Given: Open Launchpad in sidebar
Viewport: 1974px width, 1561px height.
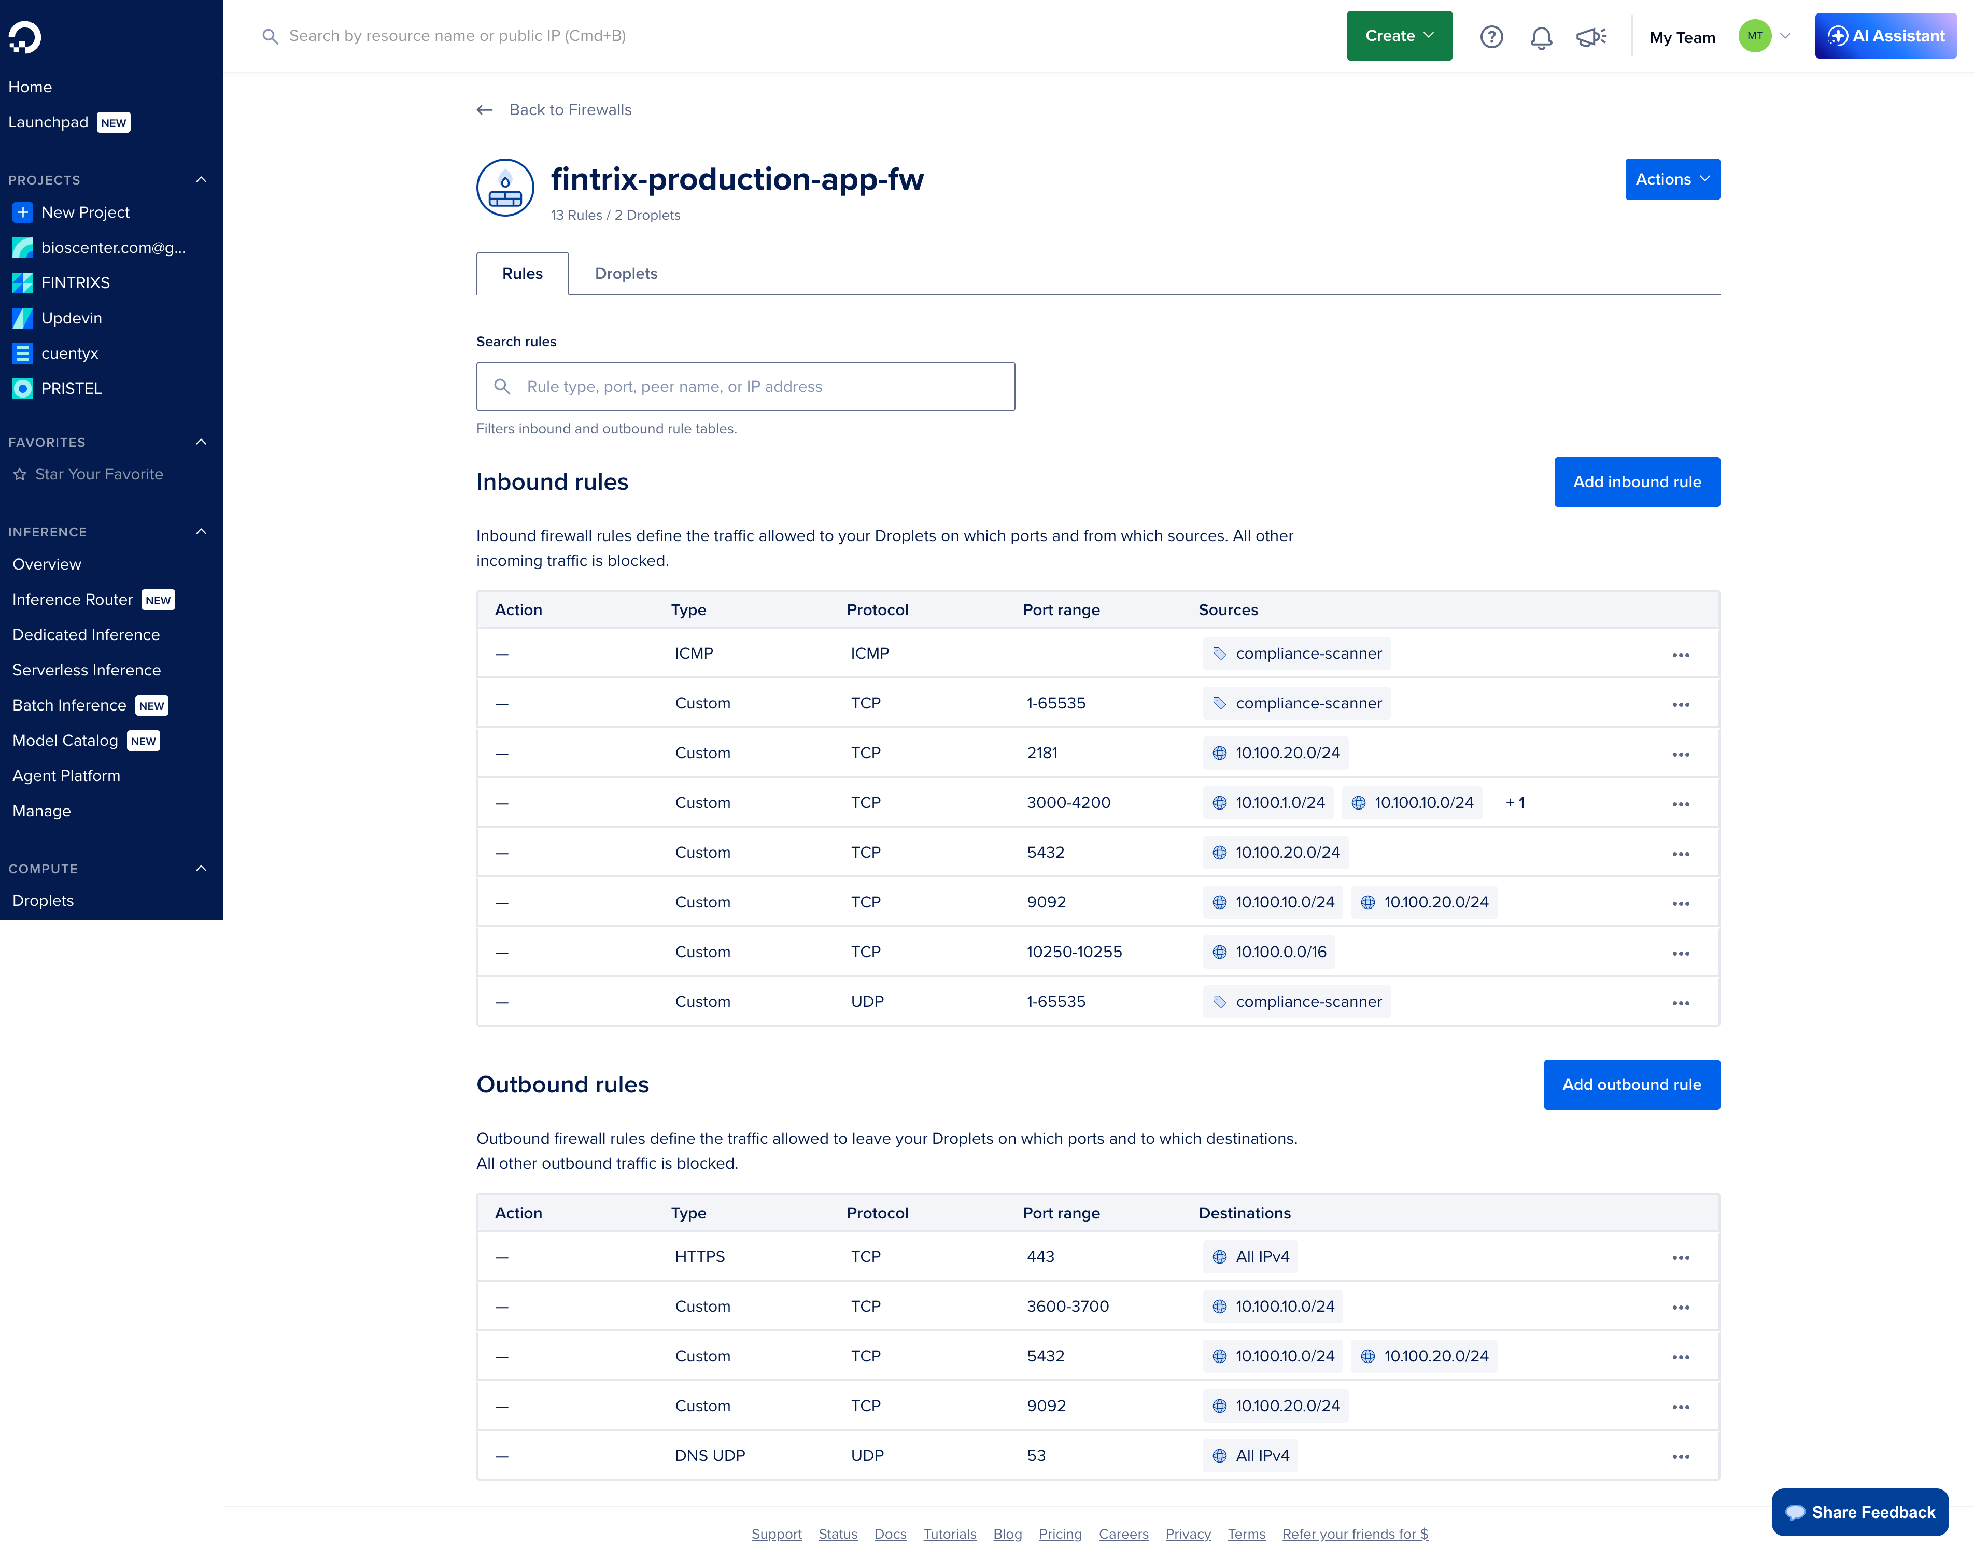Looking at the screenshot, I should (x=48, y=122).
